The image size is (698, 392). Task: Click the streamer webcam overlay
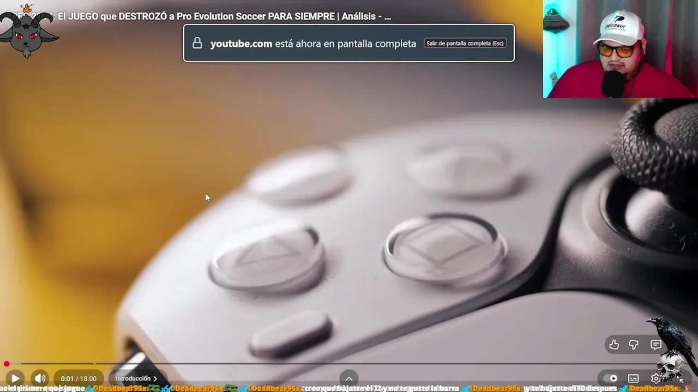pyautogui.click(x=621, y=49)
